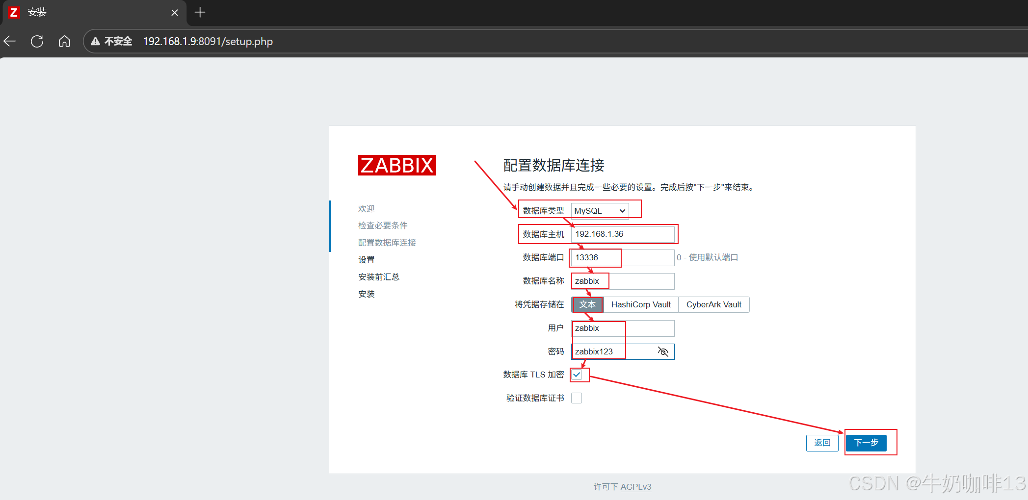Open the AGPLv3 license link

coord(636,487)
